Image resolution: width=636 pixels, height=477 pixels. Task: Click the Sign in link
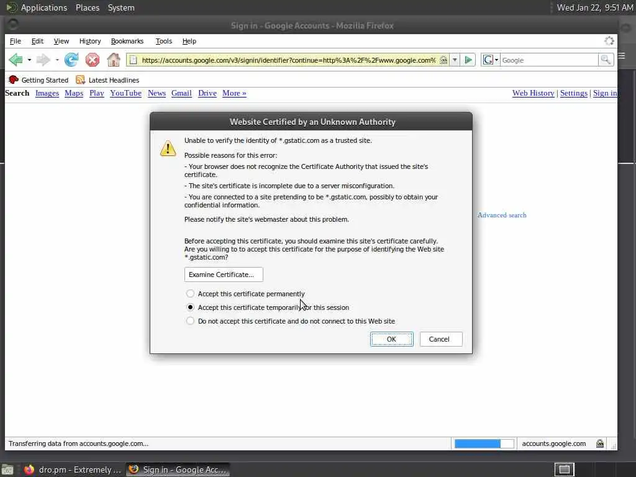tap(605, 93)
